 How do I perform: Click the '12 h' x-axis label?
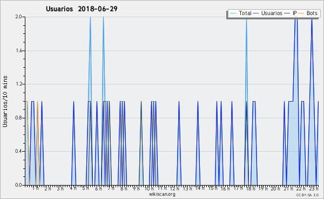click(174, 189)
